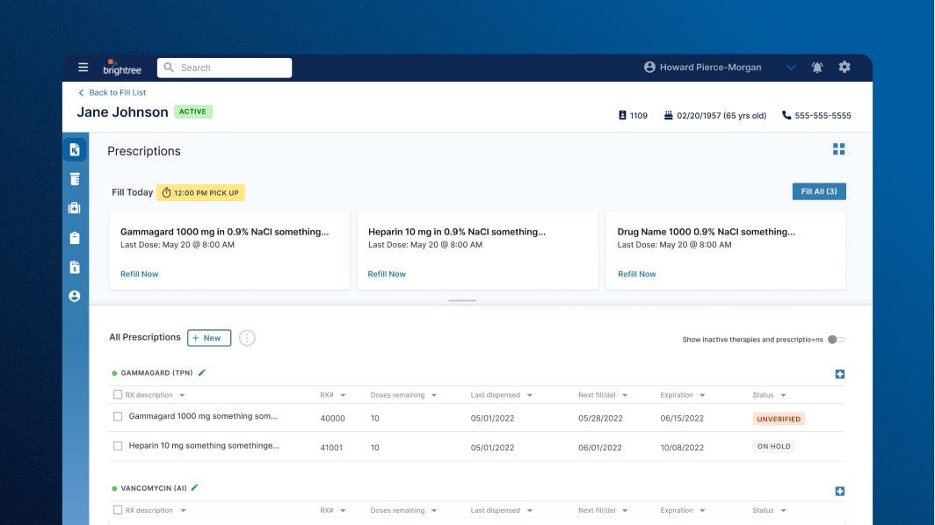Click the ON HOLD status badge
The height and width of the screenshot is (525, 935).
774,446
